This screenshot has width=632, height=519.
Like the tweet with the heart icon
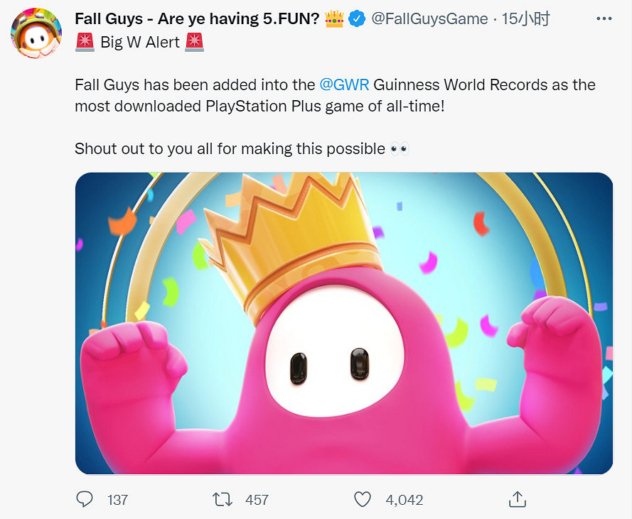click(363, 499)
